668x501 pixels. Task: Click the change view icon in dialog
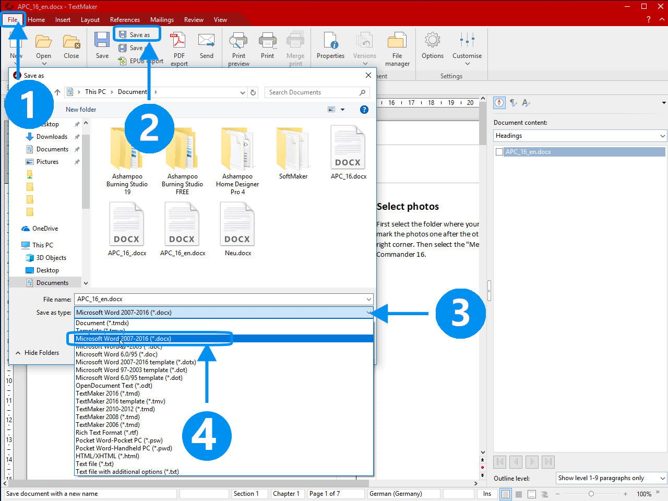[331, 110]
